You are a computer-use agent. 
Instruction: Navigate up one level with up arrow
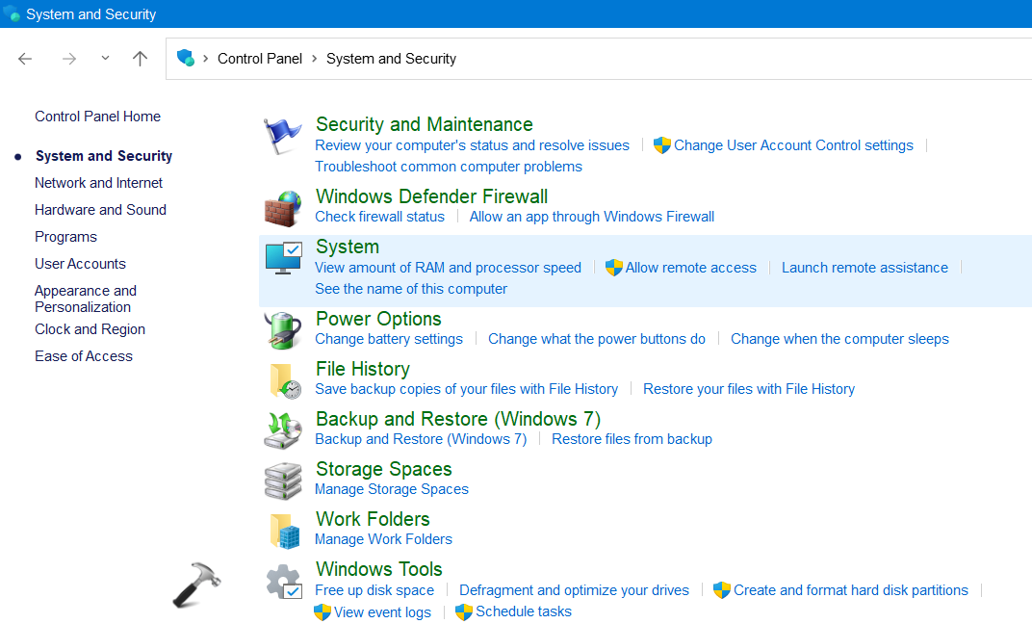(x=140, y=59)
